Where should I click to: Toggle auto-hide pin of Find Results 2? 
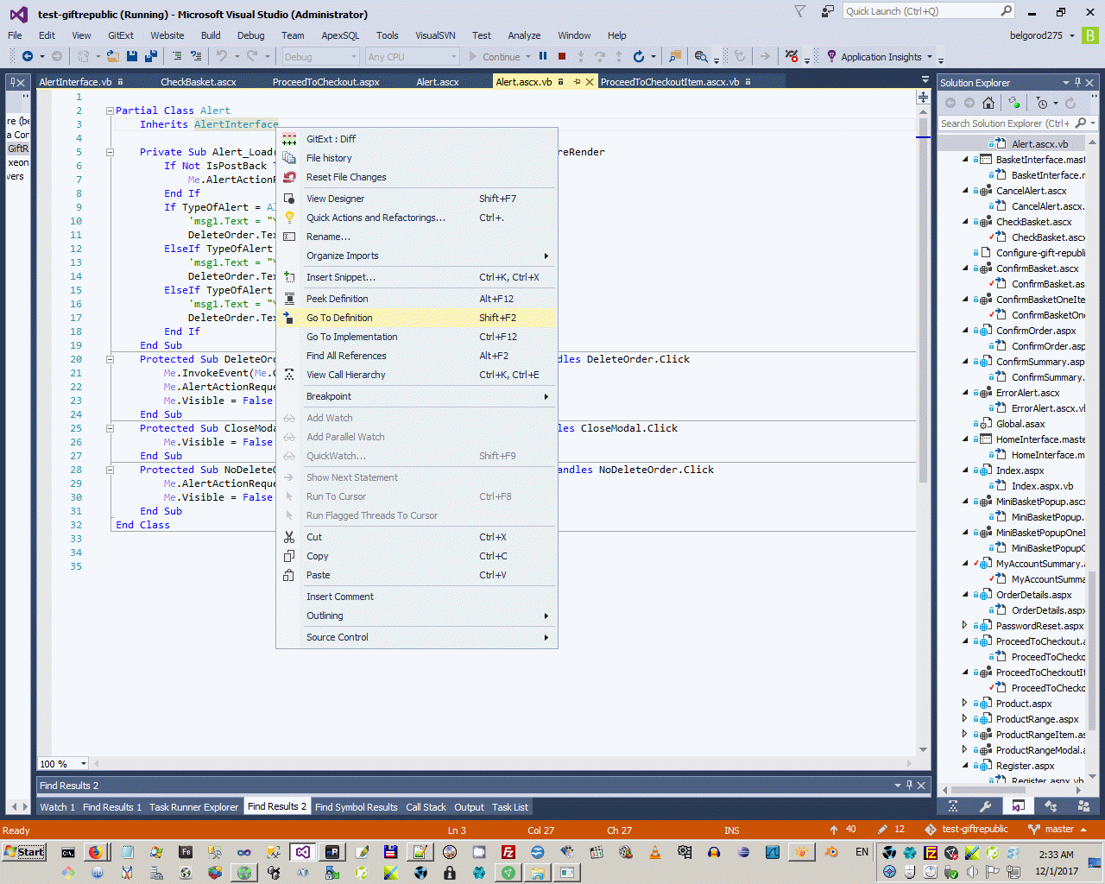[x=909, y=785]
